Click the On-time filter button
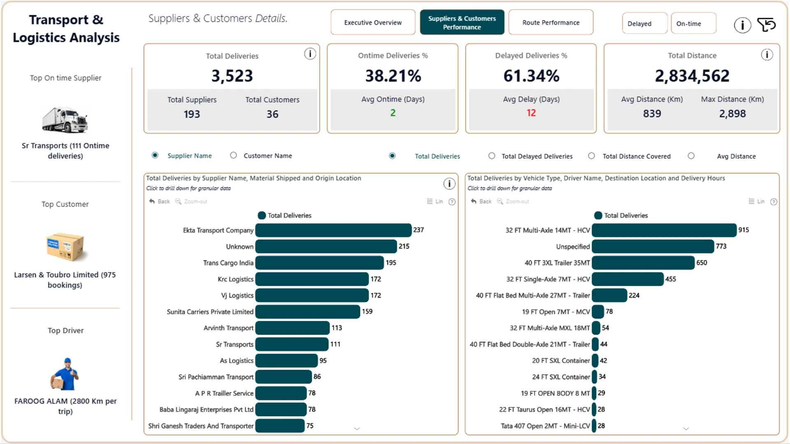This screenshot has height=444, width=790. 694,23
